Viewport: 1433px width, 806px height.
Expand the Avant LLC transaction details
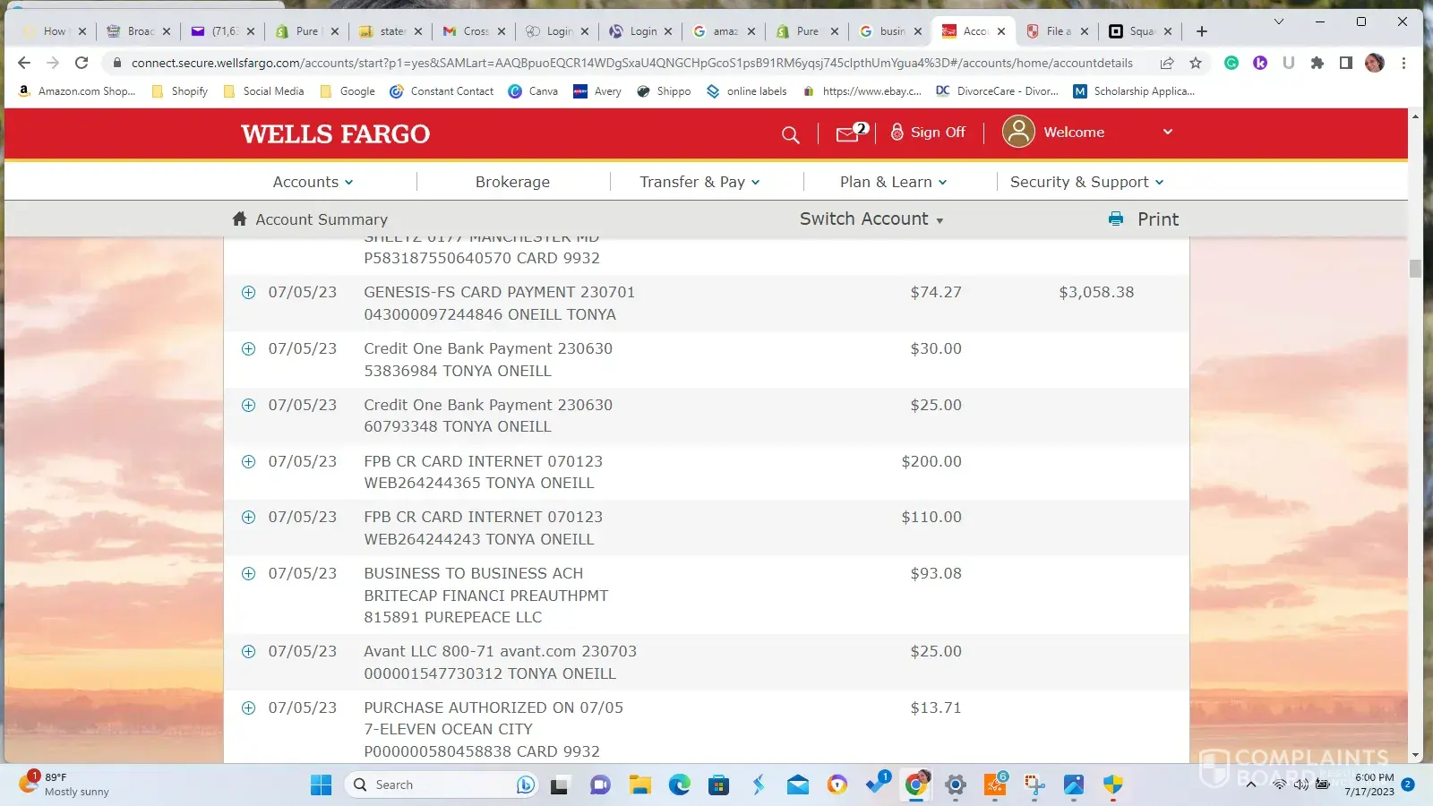[248, 652]
